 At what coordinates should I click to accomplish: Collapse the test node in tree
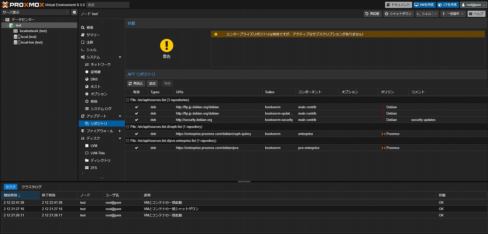[x=7, y=25]
